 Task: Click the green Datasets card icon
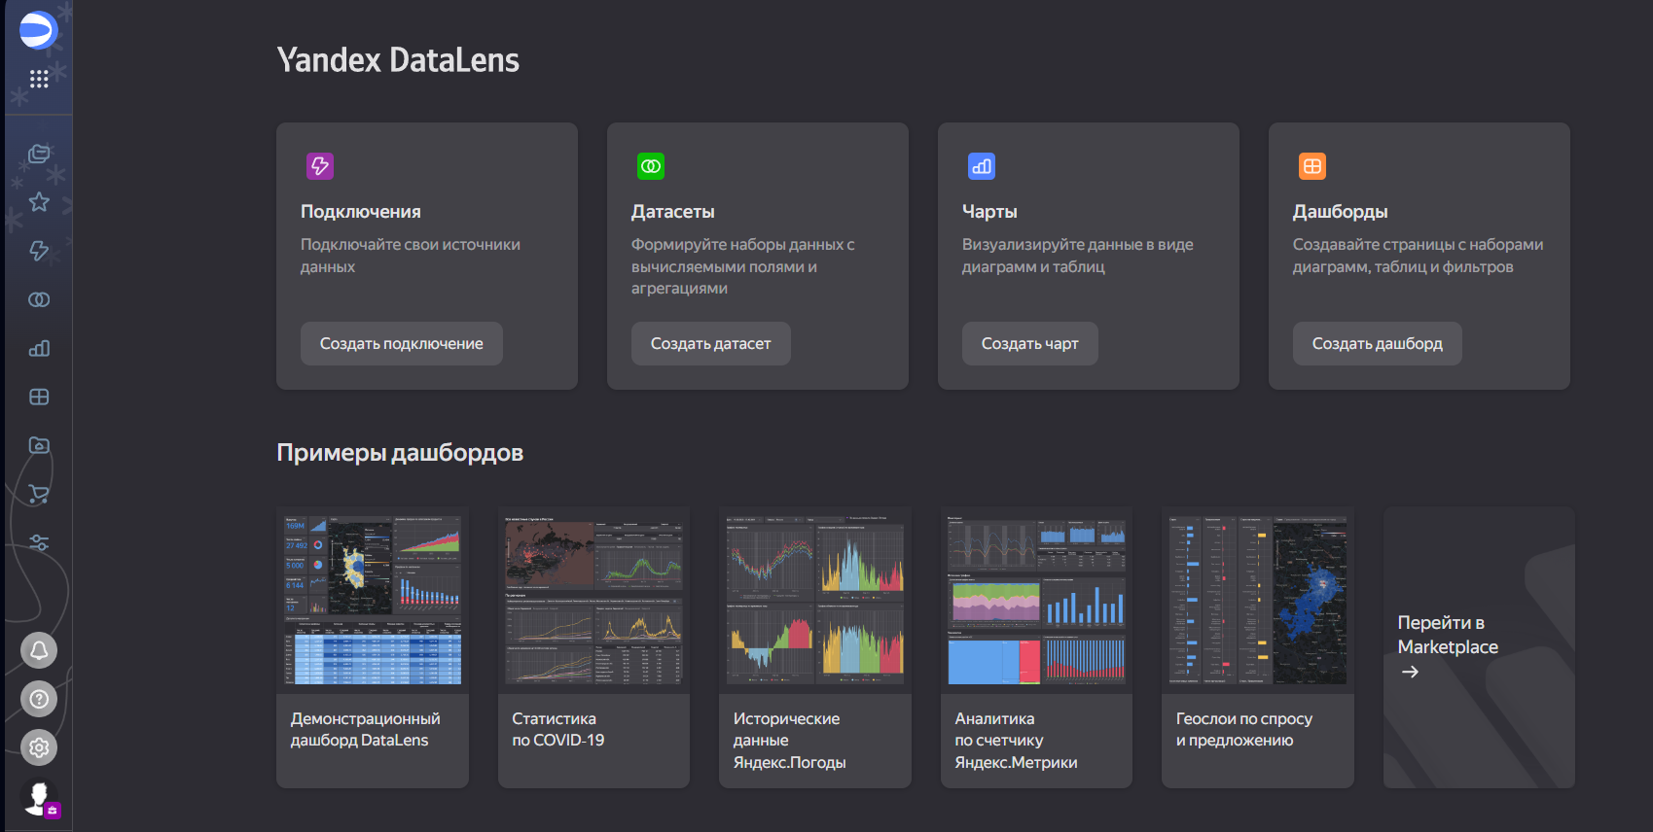651,166
